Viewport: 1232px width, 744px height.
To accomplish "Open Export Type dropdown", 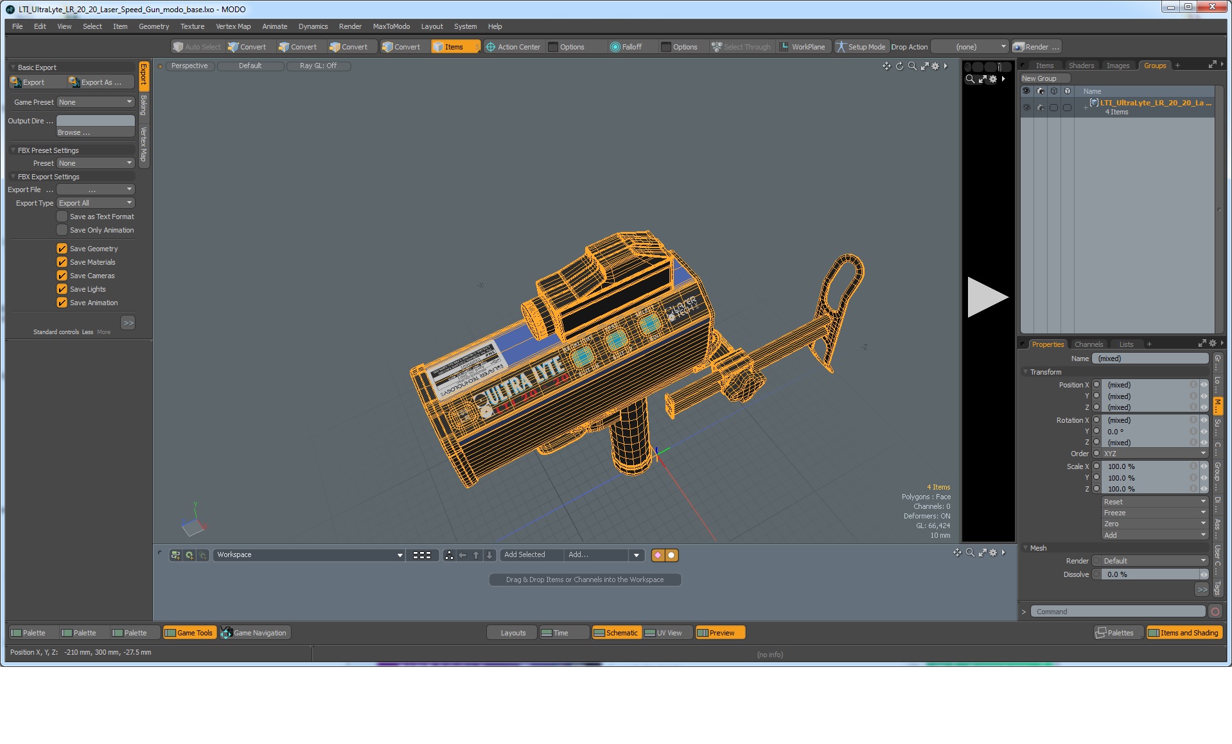I will [95, 203].
